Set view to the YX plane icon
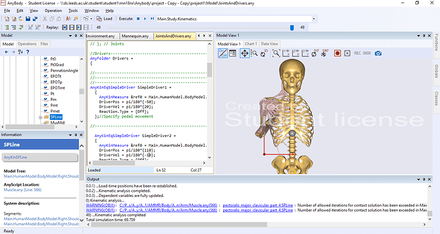Image resolution: width=440 pixels, height=234 pixels. [x=286, y=54]
